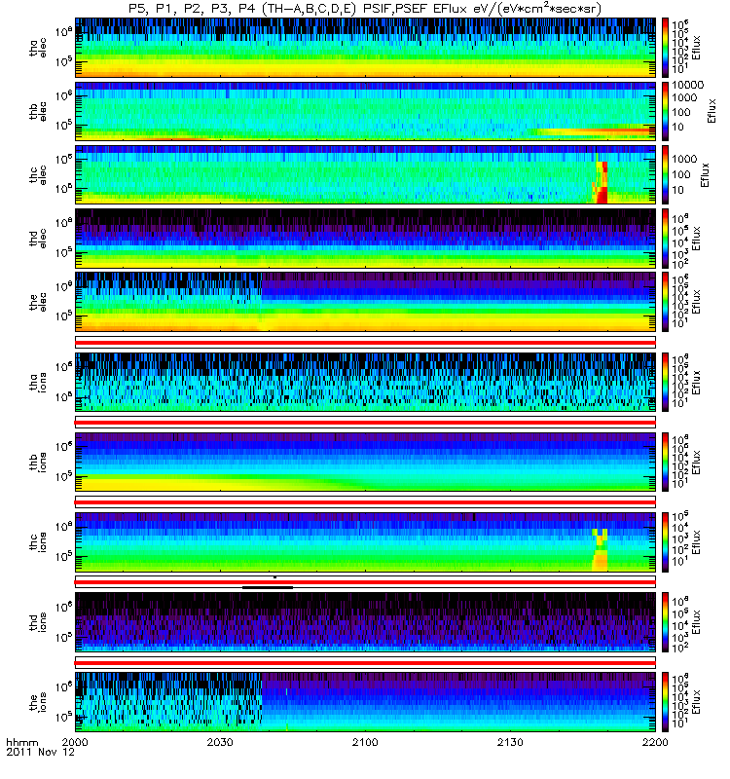The height and width of the screenshot is (779, 730).
Task: Click the thd elec spectrogram panel
Action: pyautogui.click(x=366, y=238)
